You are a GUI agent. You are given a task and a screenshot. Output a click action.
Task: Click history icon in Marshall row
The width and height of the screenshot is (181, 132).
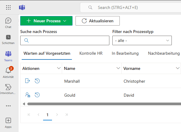coord(37,81)
